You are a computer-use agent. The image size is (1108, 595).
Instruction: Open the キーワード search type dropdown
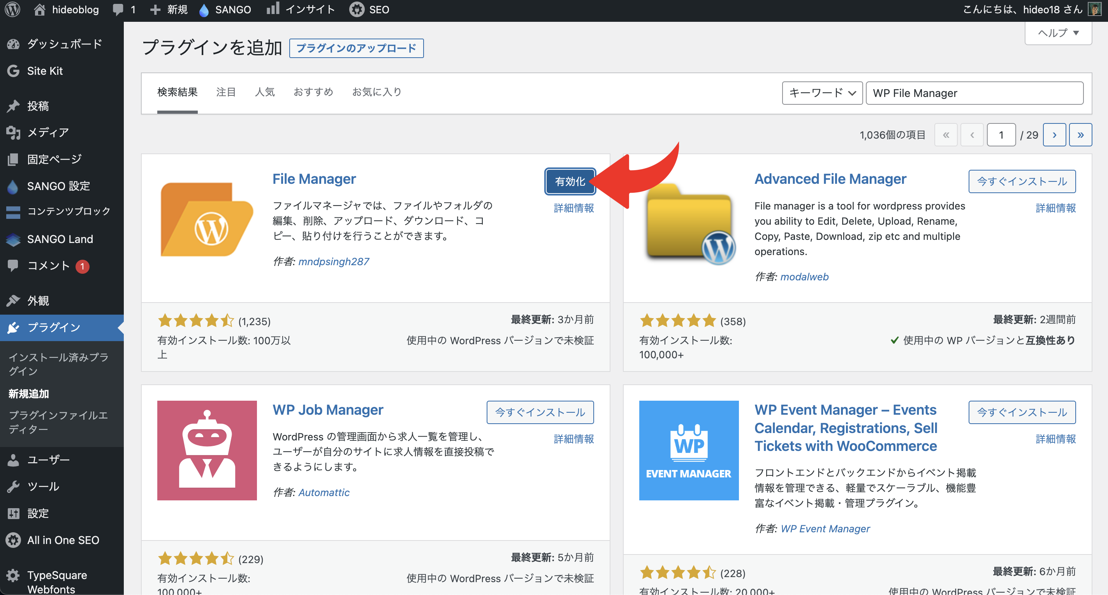point(822,93)
